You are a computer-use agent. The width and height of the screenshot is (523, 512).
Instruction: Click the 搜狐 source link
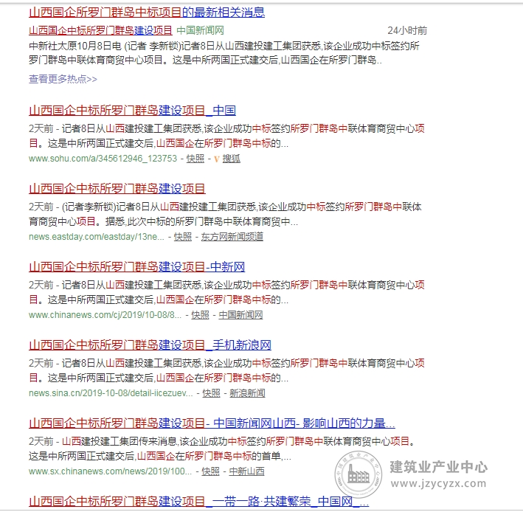(x=231, y=159)
